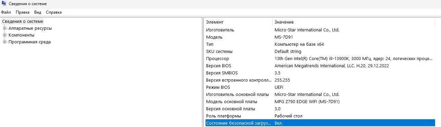This screenshot has height=127, width=441.
Task: Expand the Аппаратные ресурсы node
Action: tap(5, 28)
